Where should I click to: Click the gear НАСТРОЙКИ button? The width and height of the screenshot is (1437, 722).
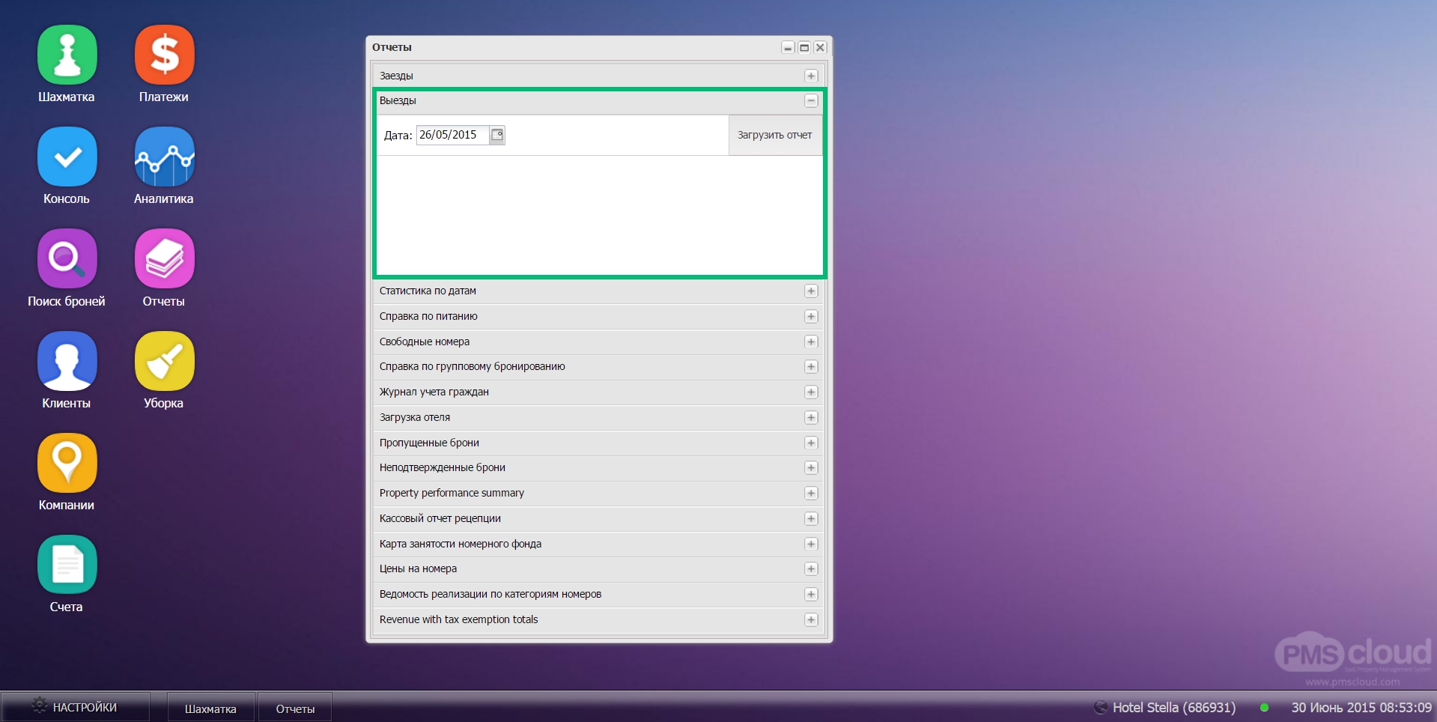[x=75, y=707]
